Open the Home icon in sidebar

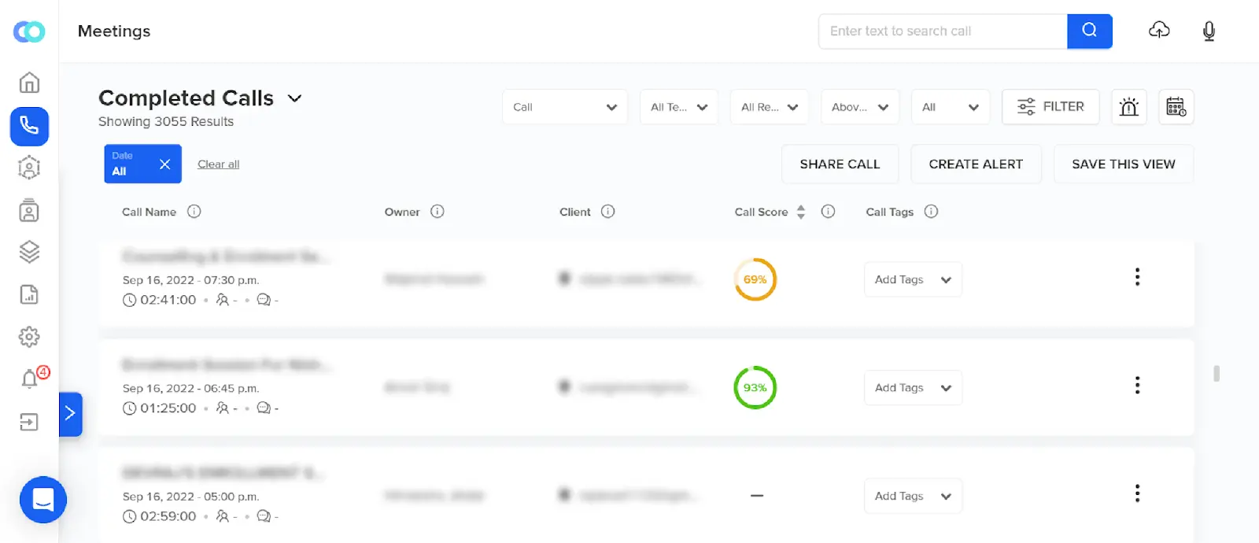click(29, 83)
